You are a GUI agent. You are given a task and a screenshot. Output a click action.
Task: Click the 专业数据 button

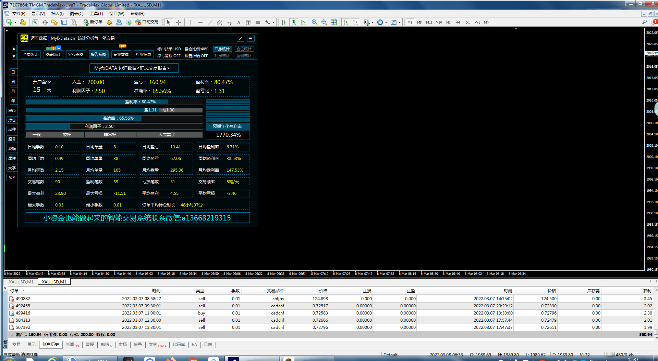(x=121, y=54)
